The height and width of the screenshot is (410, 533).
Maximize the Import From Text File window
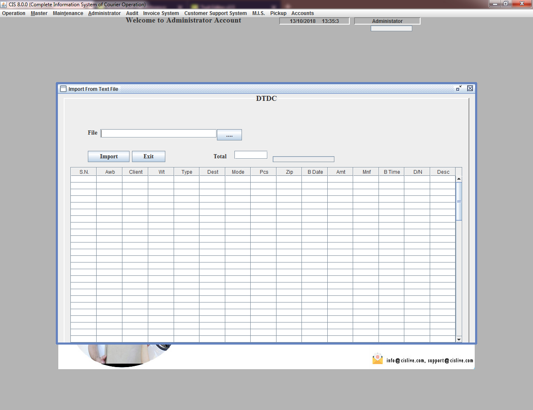[x=459, y=88]
